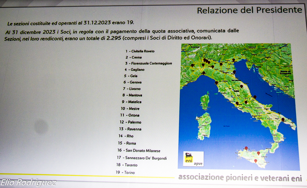The height and width of the screenshot is (188, 307).
Task: Select list item "2 - Crema"
Action: point(133,57)
